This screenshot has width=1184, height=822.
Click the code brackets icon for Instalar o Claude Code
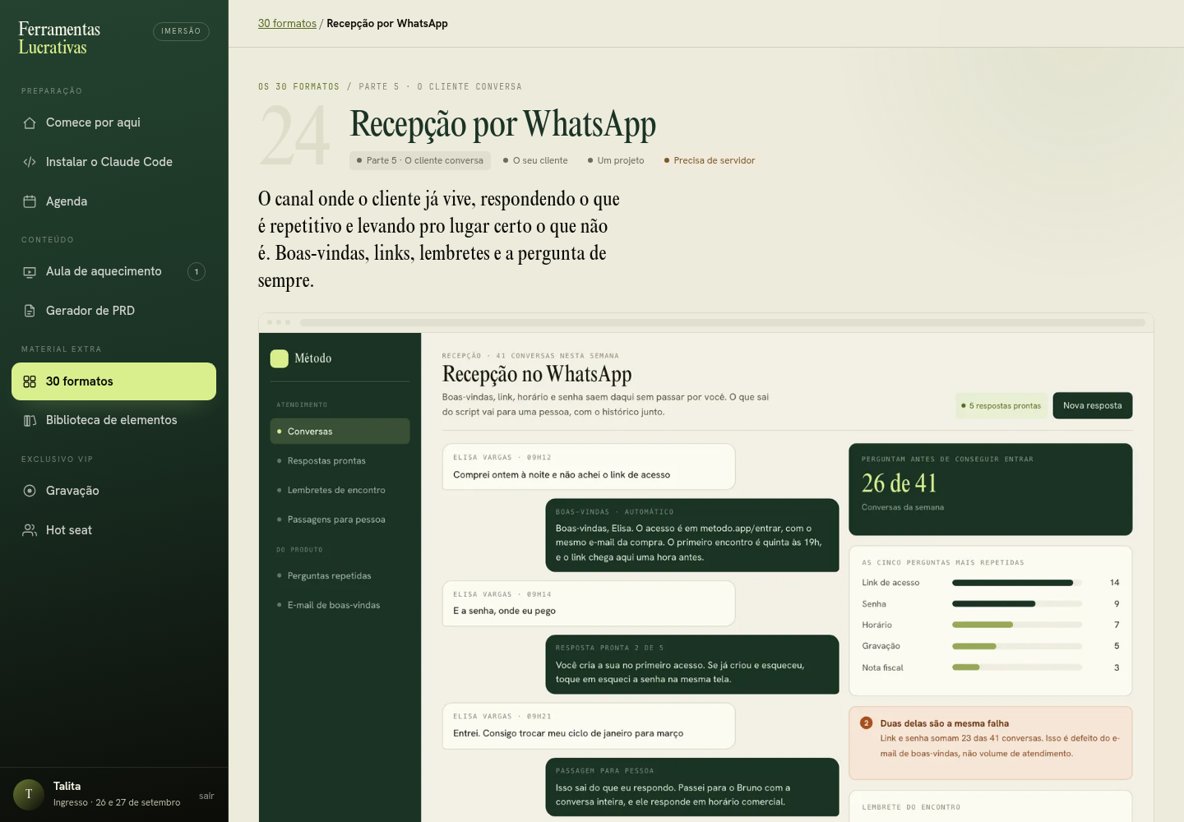30,162
